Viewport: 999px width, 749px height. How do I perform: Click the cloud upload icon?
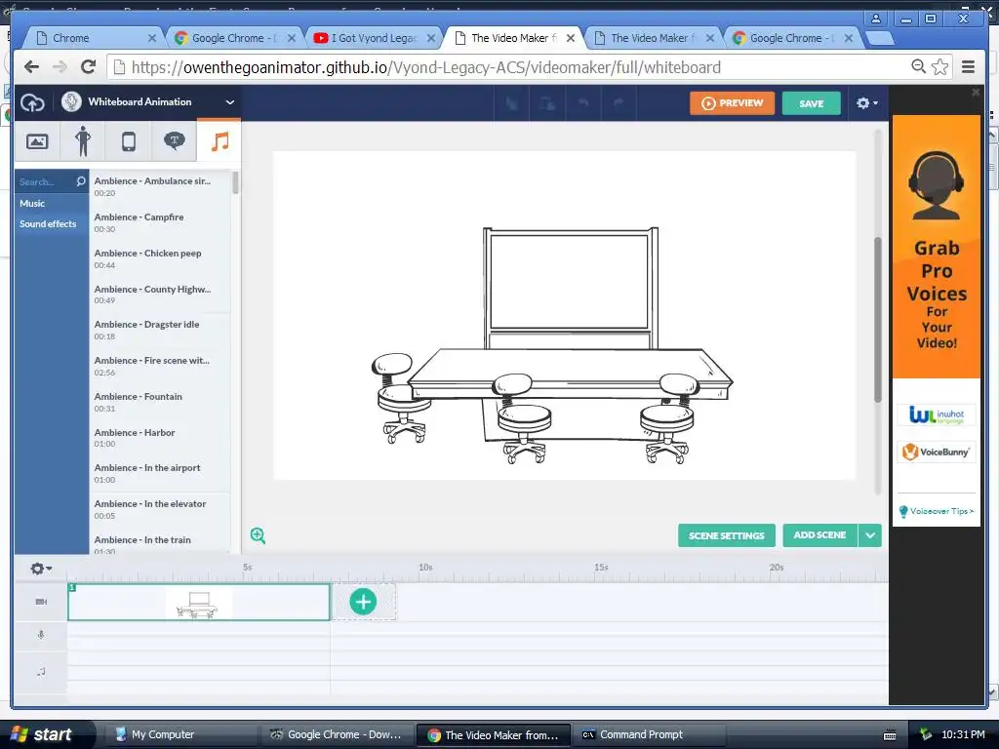click(x=32, y=101)
